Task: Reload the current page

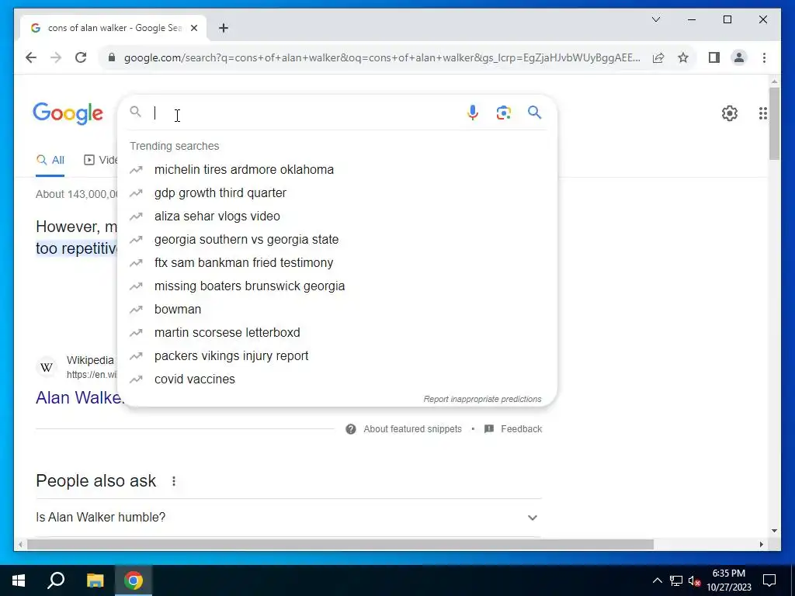Action: (x=81, y=57)
